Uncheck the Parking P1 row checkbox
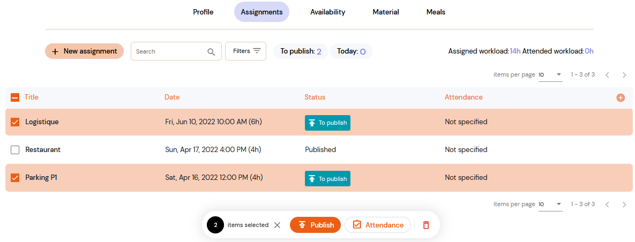The image size is (635, 242). pos(15,178)
